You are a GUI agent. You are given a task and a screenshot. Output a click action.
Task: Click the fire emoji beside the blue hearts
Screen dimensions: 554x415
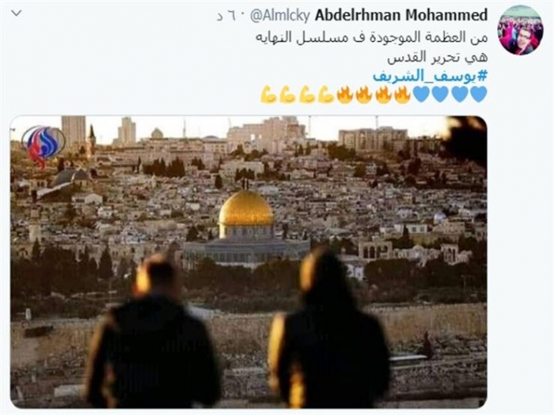[x=402, y=95]
